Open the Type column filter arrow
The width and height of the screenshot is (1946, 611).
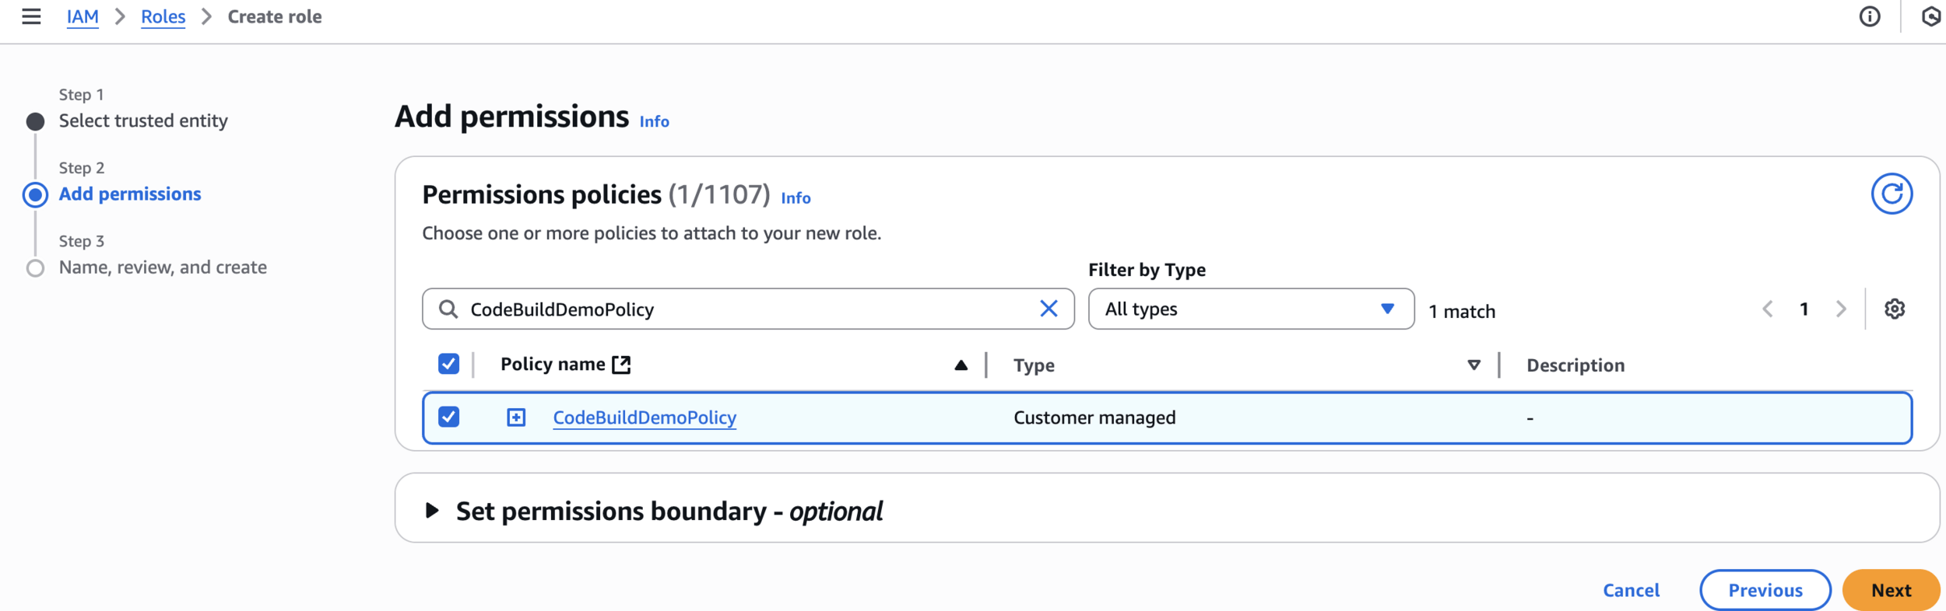1474,365
